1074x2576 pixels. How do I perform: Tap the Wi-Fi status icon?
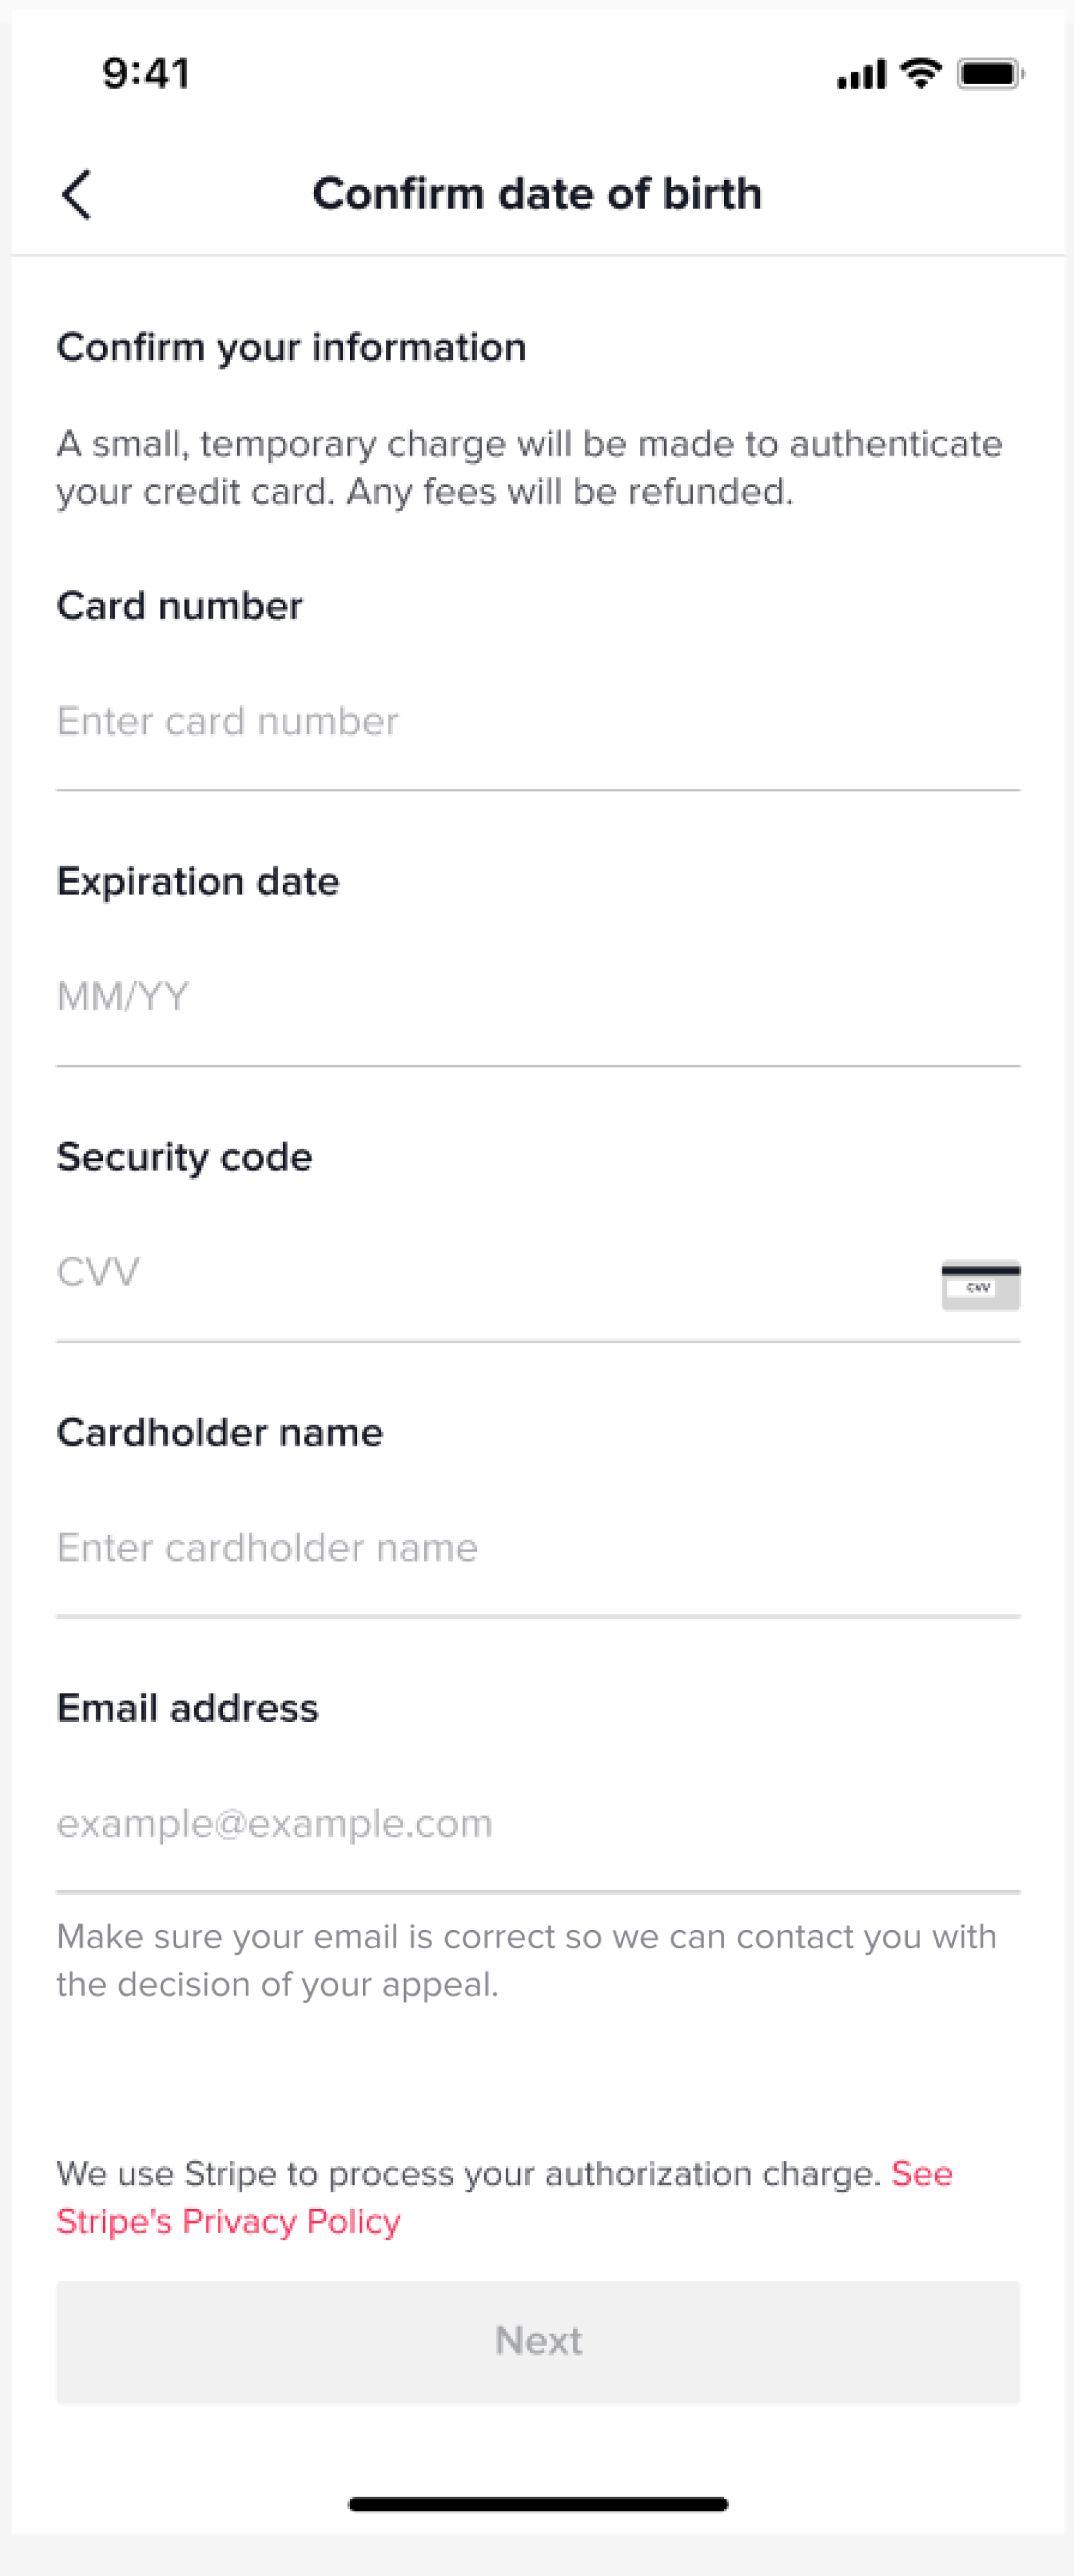[920, 73]
